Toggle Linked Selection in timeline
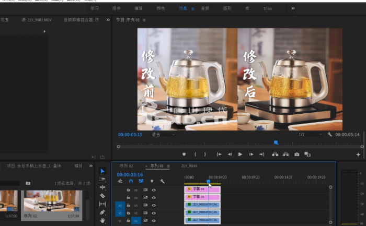Image resolution: width=366 pixels, height=226 pixels. 141,181
